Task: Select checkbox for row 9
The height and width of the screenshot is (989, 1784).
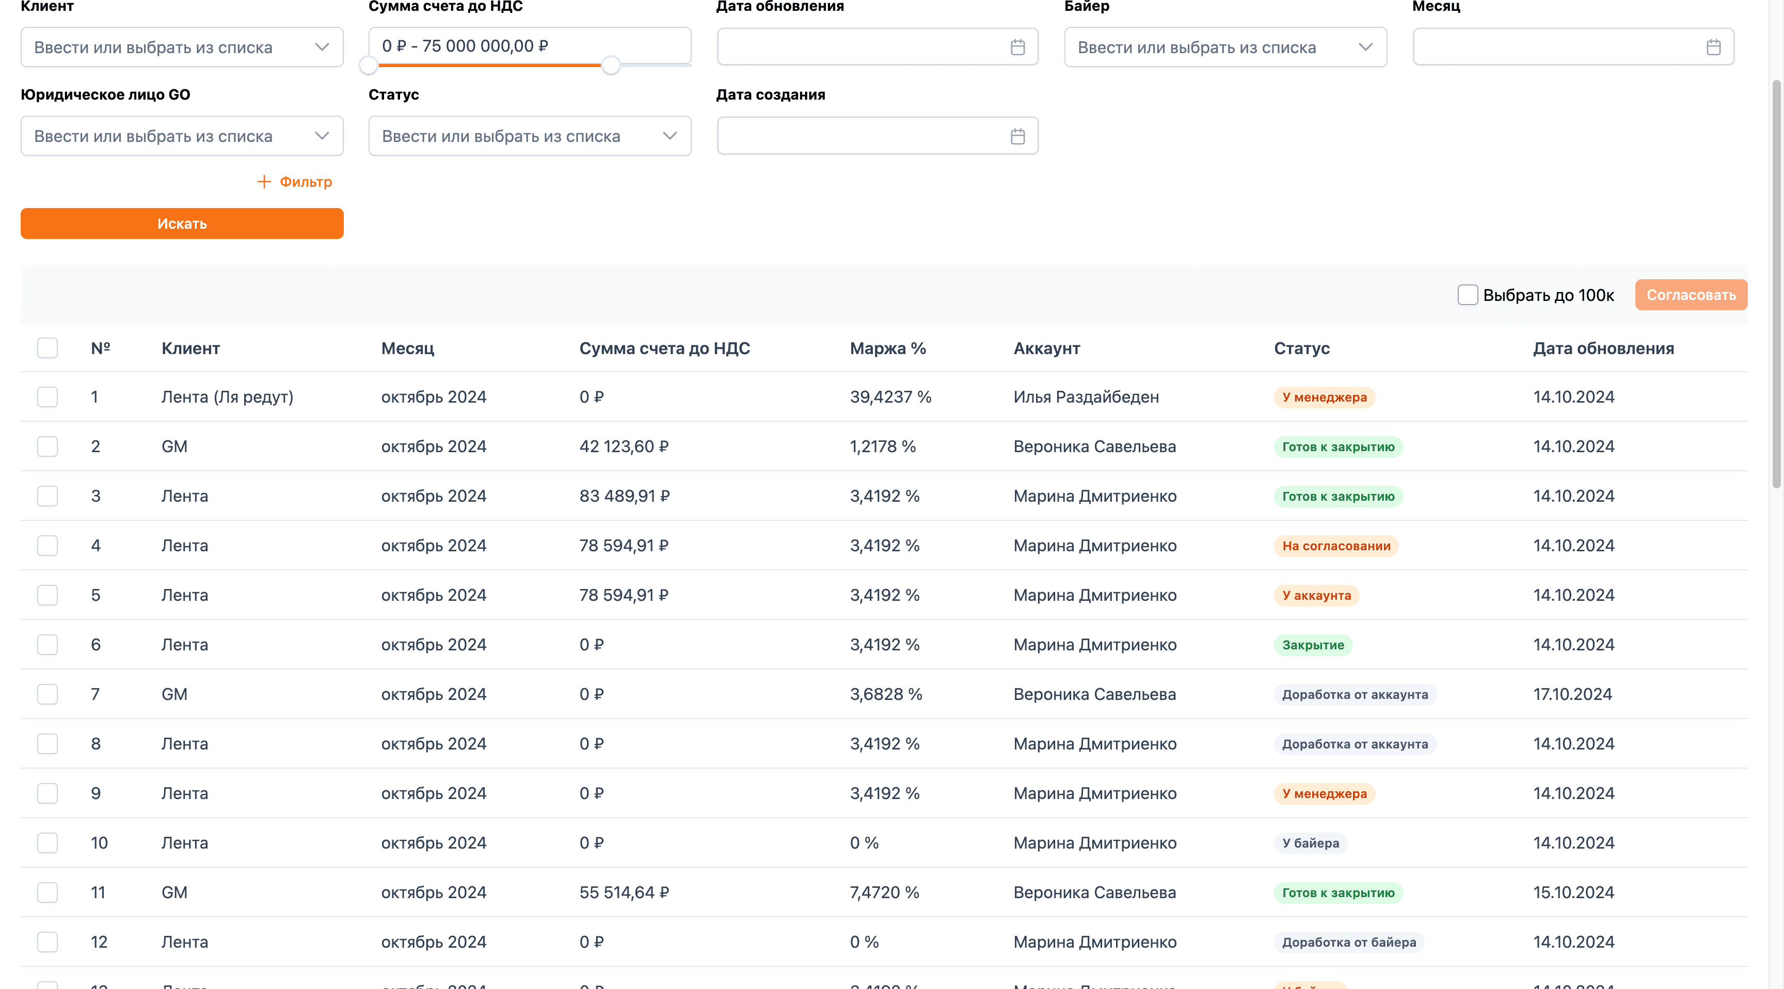Action: 47,793
